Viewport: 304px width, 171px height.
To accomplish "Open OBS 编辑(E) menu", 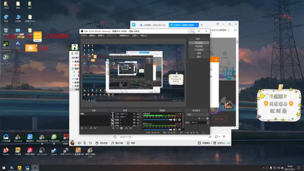I will tap(92, 36).
